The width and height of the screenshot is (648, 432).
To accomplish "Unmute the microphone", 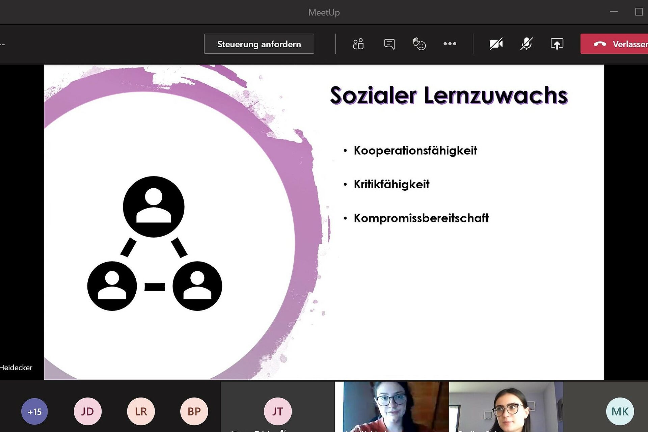I will click(x=526, y=44).
